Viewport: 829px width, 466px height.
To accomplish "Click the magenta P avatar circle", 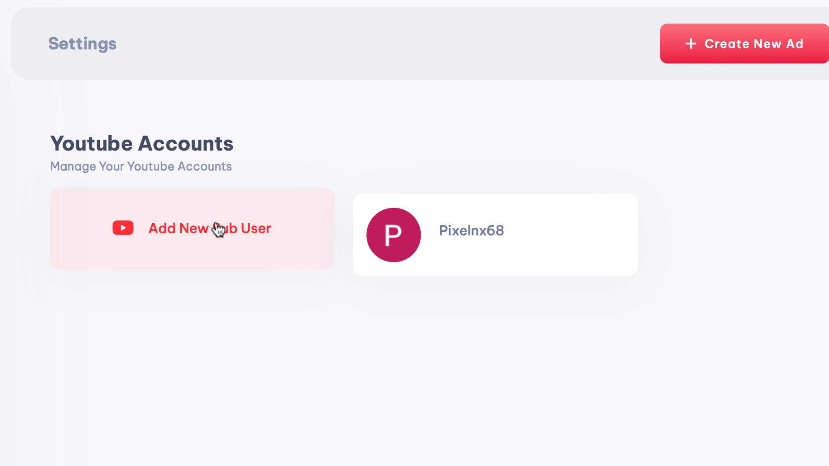I will [393, 235].
